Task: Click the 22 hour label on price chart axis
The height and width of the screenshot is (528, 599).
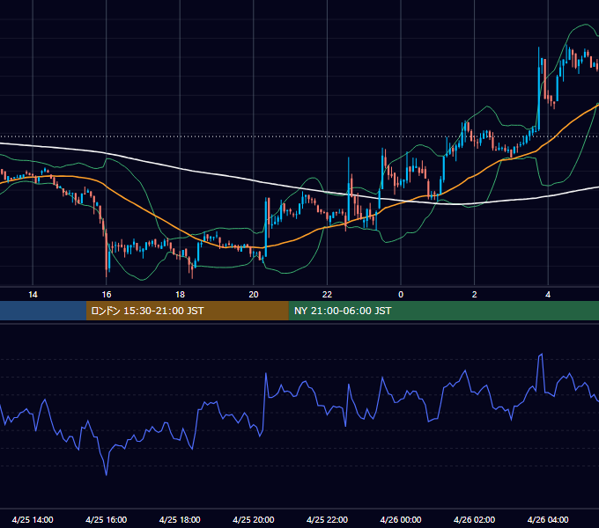Action: (327, 295)
